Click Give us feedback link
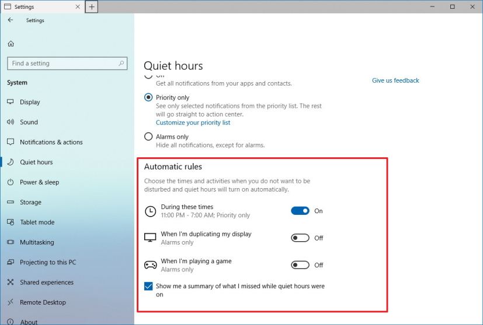This screenshot has height=325, width=483. [395, 80]
